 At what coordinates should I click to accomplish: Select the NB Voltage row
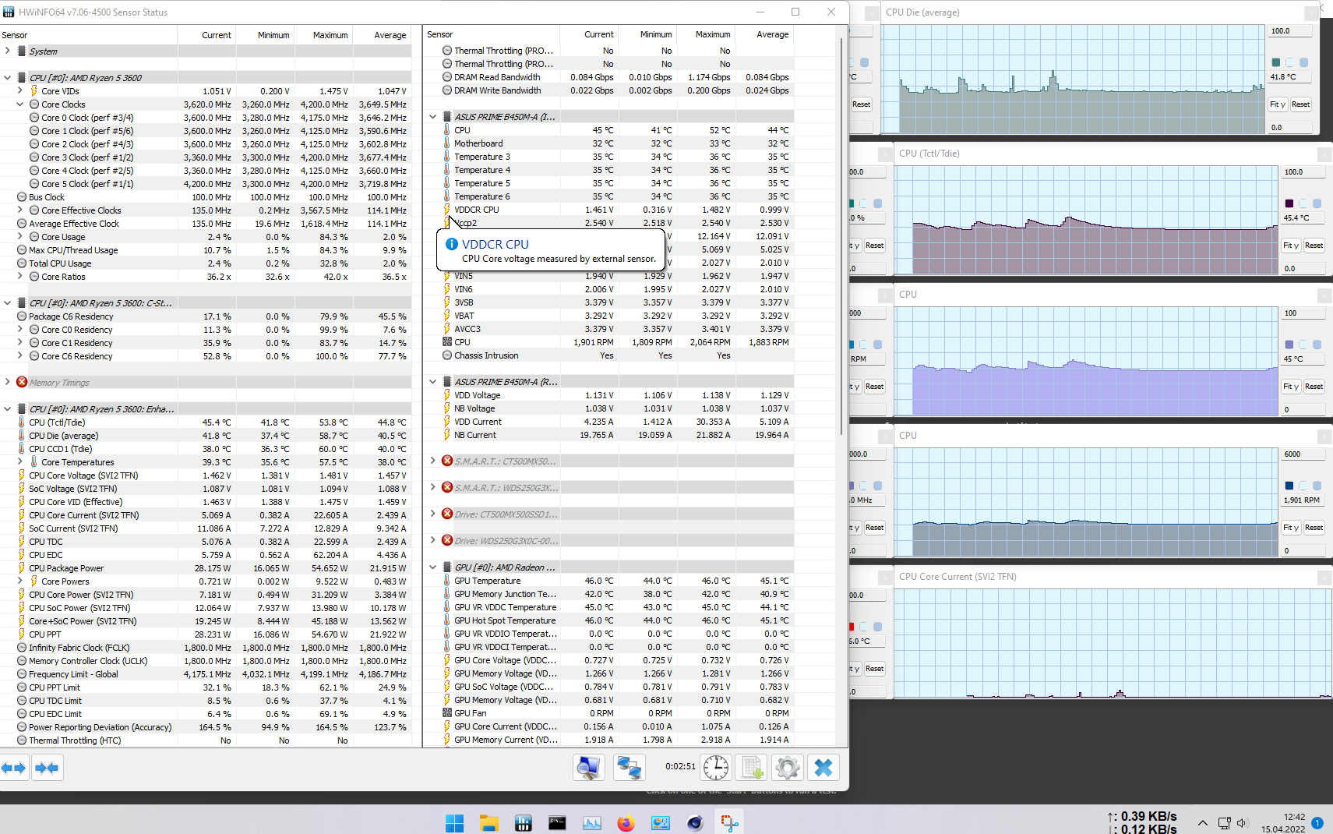pyautogui.click(x=609, y=408)
